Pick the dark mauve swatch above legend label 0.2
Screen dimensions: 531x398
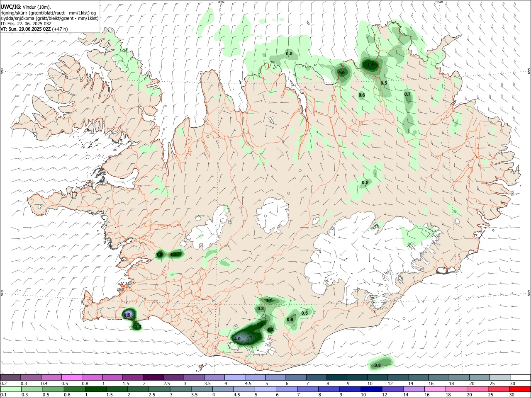(x=10, y=377)
